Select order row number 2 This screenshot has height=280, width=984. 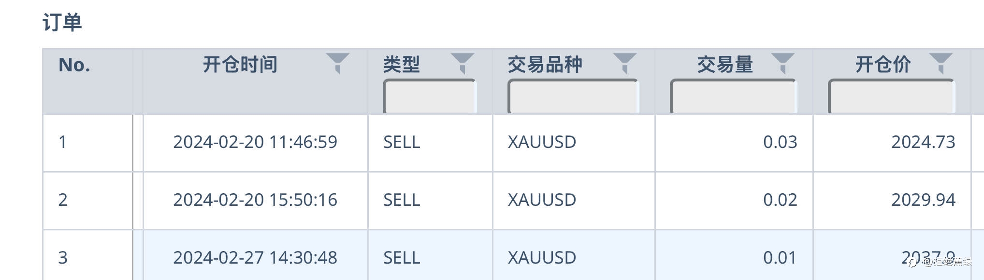click(513, 200)
